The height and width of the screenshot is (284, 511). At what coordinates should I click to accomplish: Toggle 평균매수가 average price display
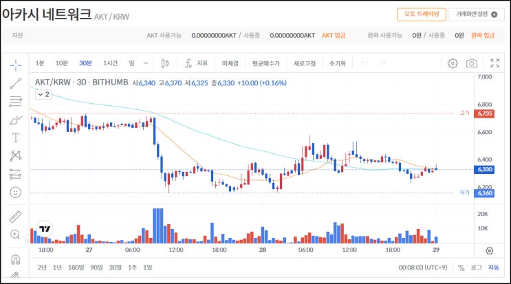coord(266,63)
